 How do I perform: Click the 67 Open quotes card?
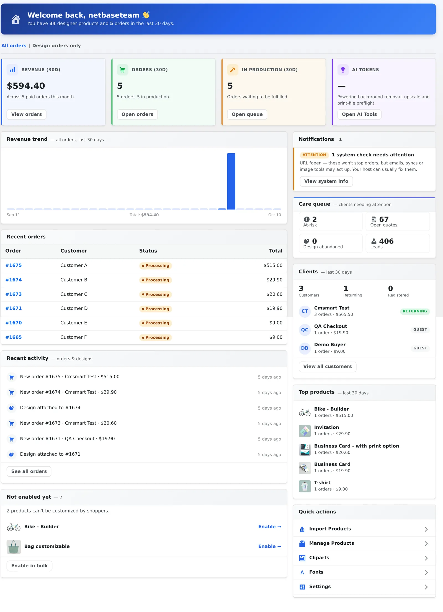click(398, 222)
